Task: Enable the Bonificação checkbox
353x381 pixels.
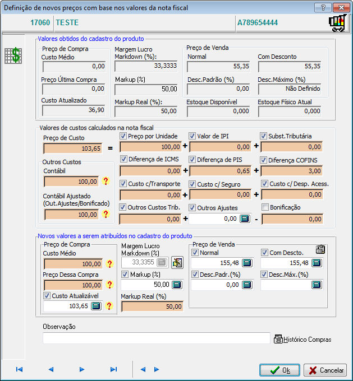Action: (x=265, y=207)
